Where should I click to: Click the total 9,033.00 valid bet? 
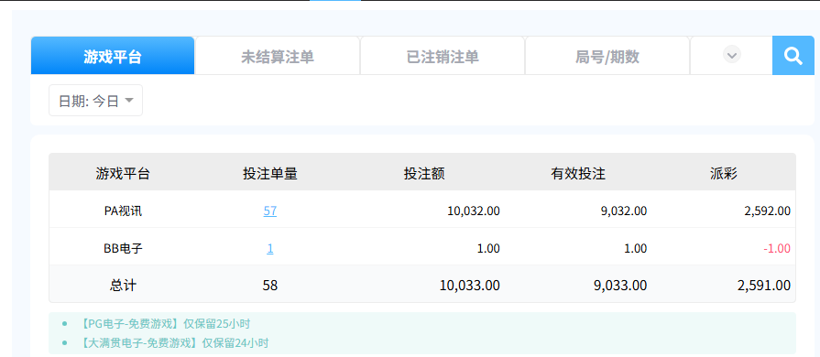coord(621,286)
